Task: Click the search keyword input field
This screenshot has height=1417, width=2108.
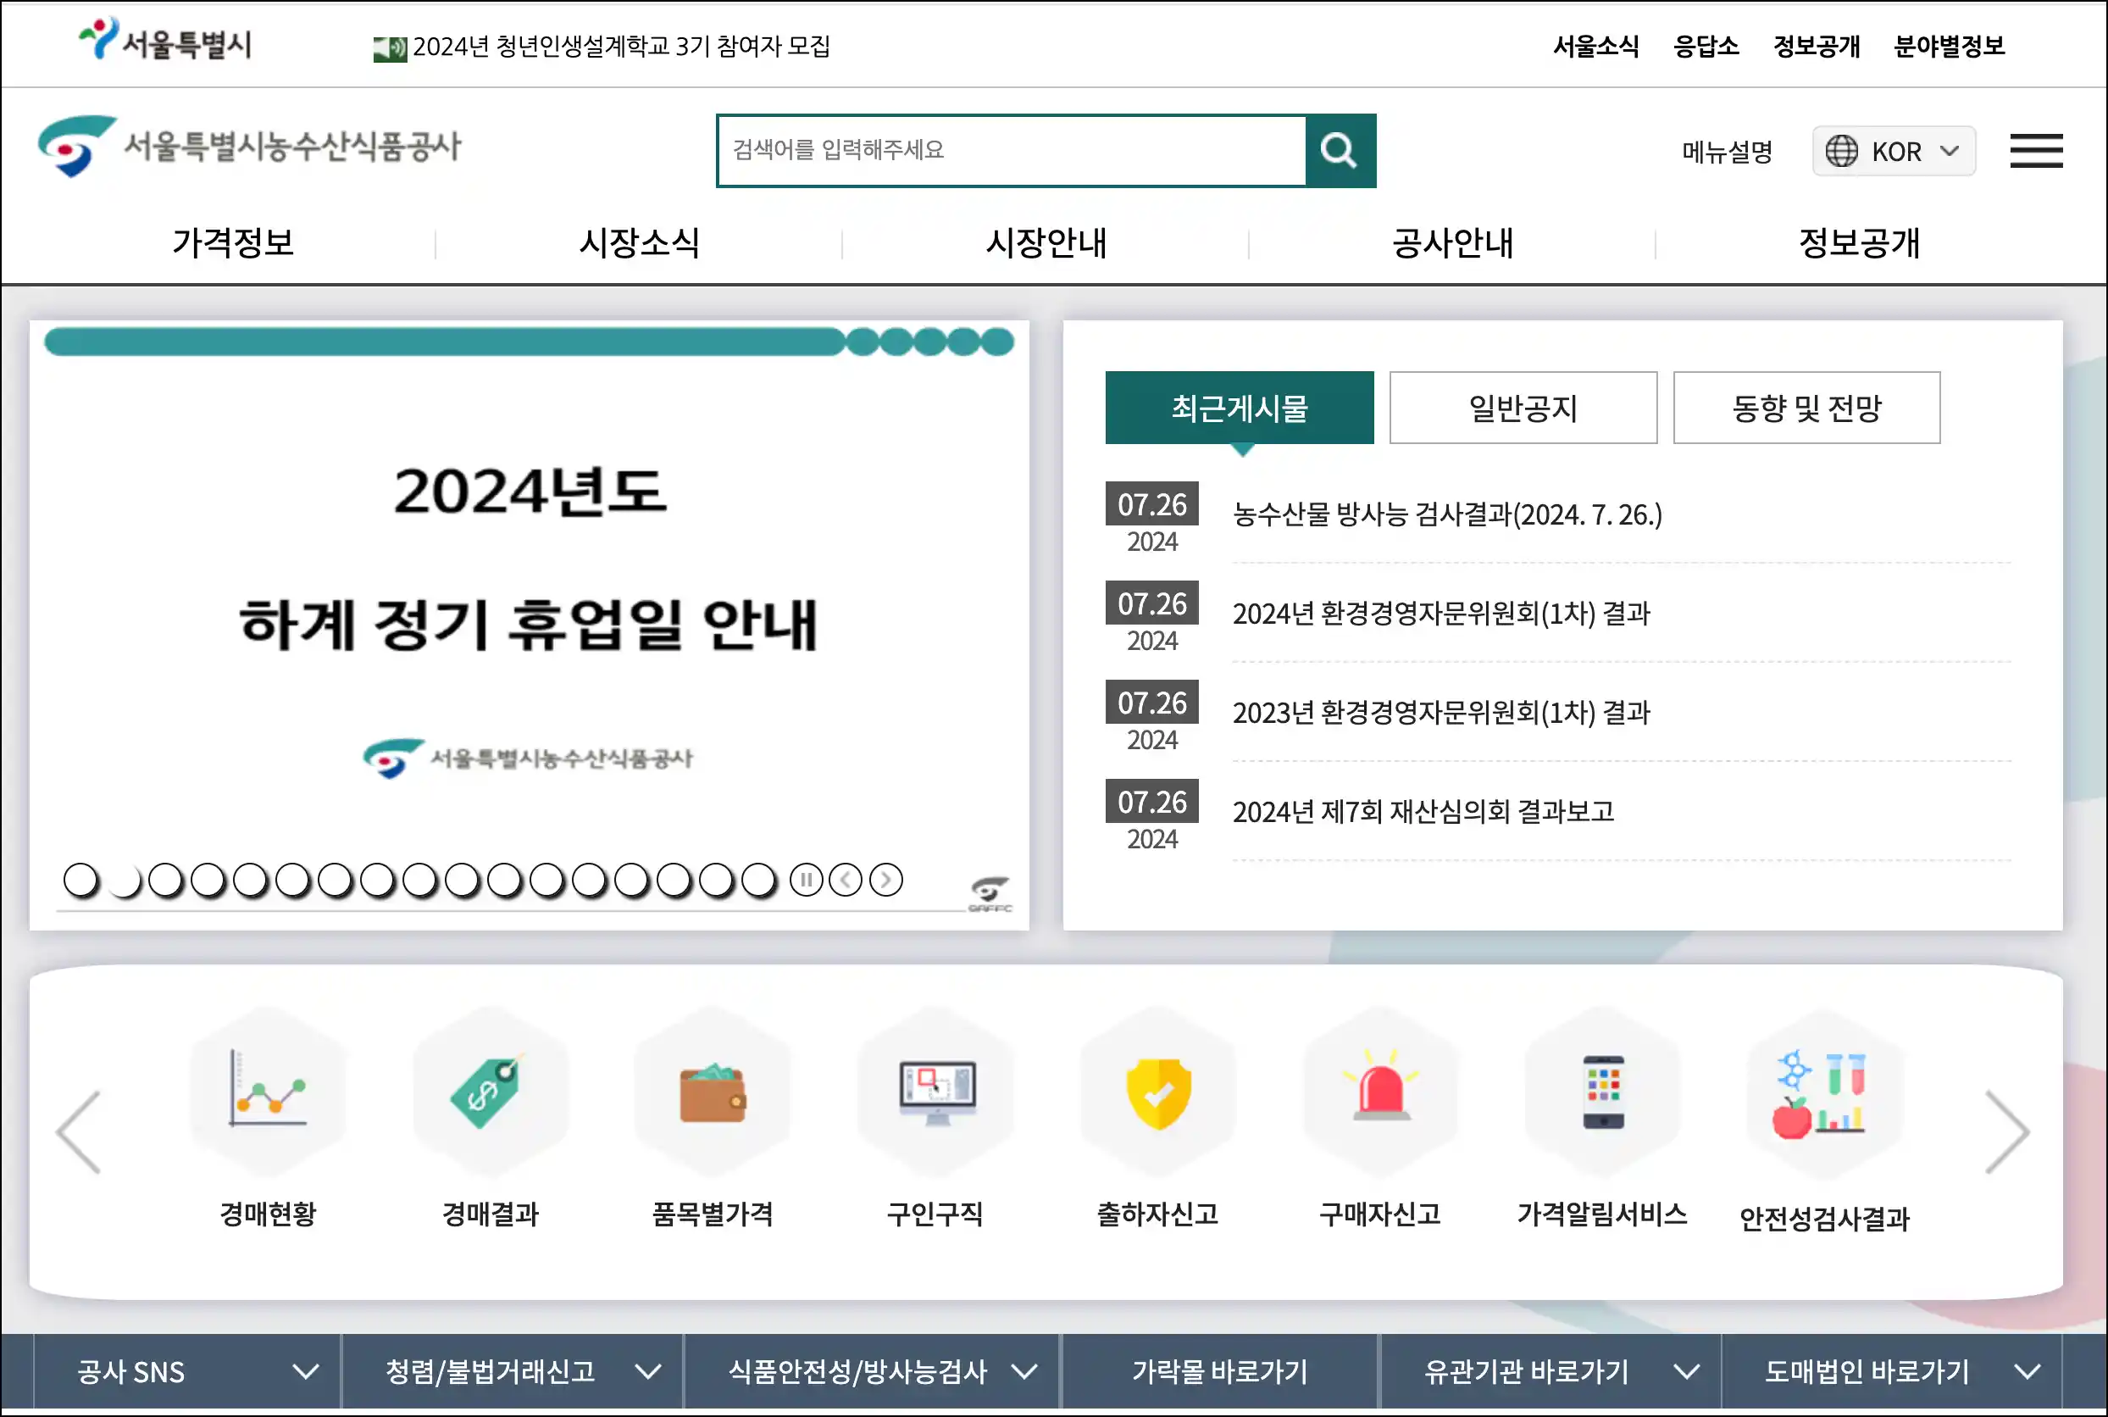Action: click(1012, 151)
